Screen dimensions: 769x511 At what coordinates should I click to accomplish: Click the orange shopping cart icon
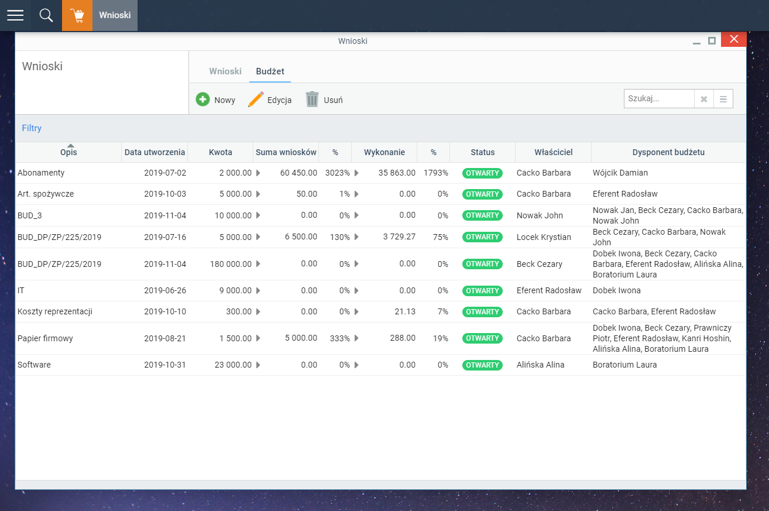point(77,15)
